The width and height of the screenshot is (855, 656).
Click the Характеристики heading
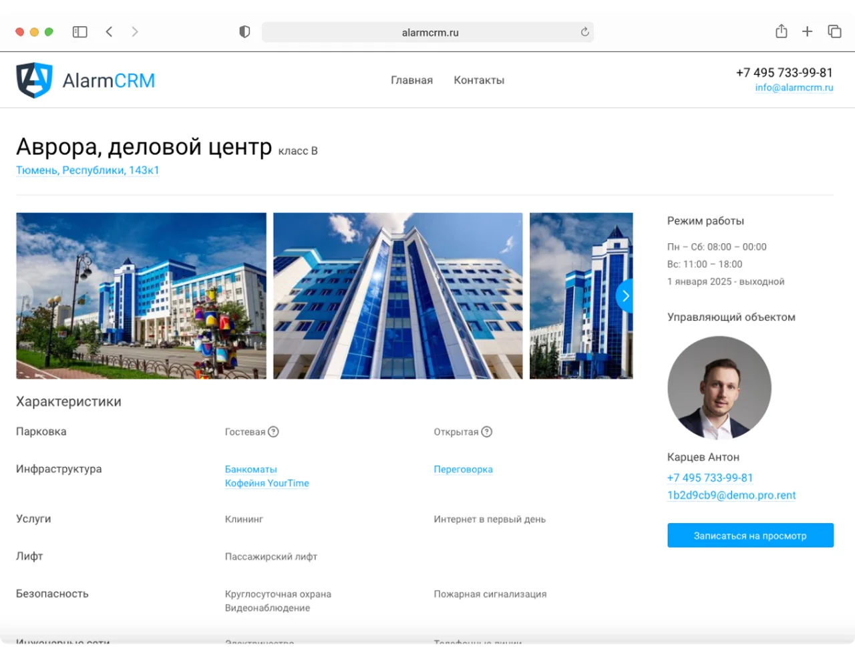point(69,401)
